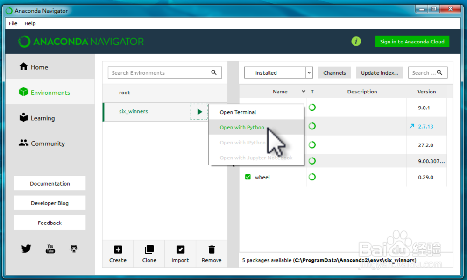
Task: Click the Community people icon
Action: (x=23, y=143)
